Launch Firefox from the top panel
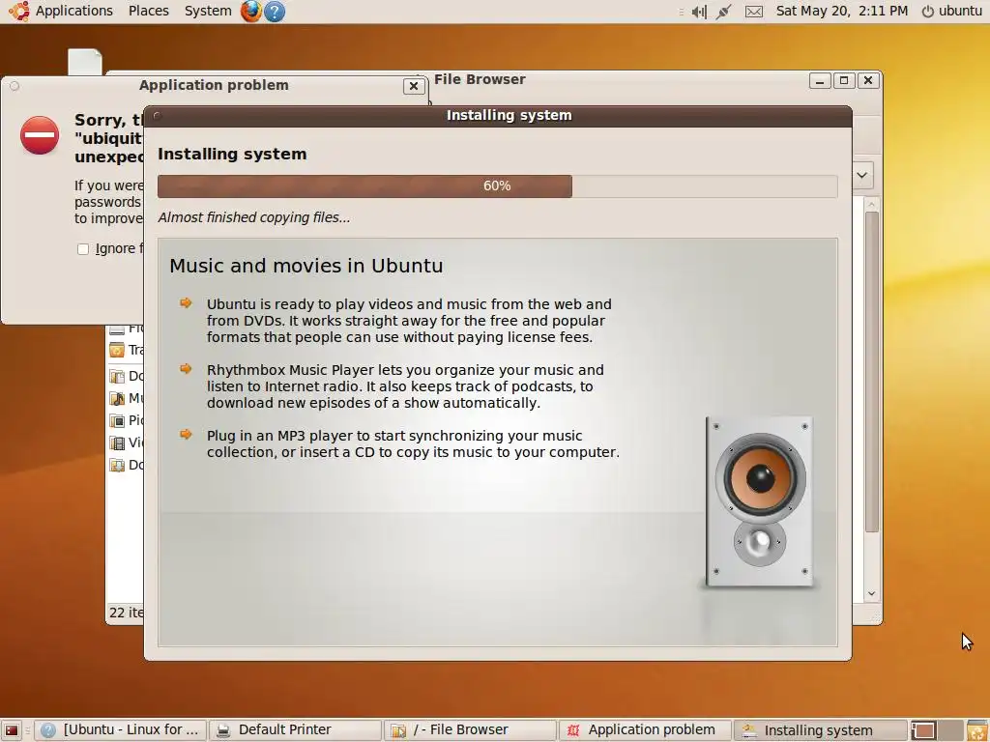This screenshot has width=990, height=742. pos(250,12)
